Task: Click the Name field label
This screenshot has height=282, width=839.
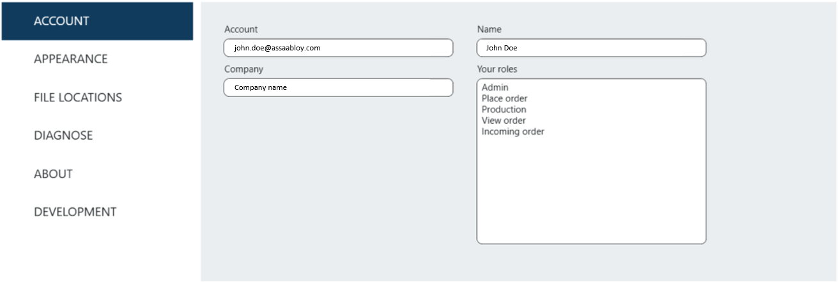Action: click(x=489, y=29)
